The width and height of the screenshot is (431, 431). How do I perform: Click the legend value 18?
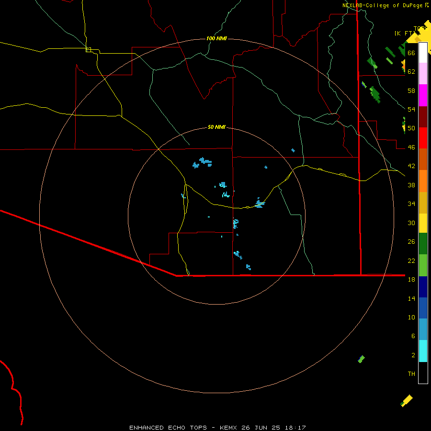coord(411,280)
